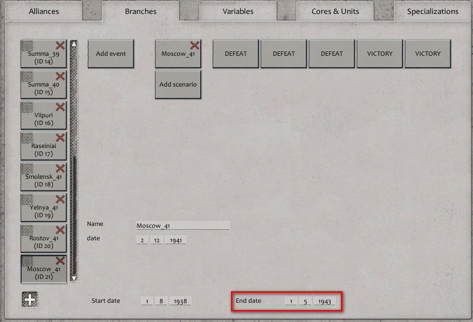Click the last VICTORY outcome button

click(428, 54)
